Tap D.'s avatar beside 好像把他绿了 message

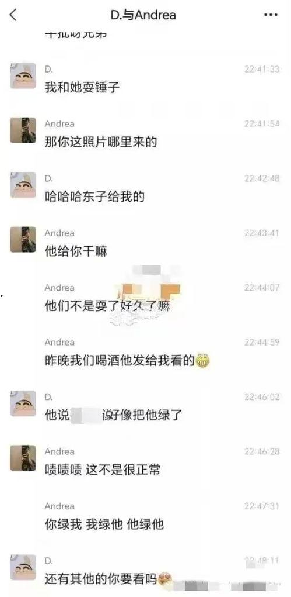click(x=23, y=403)
